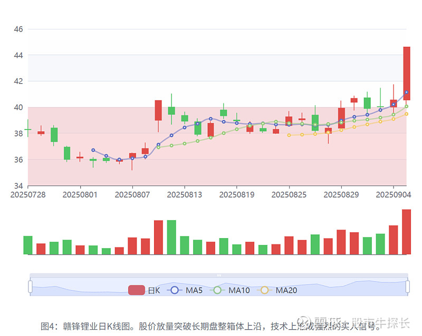Click the red candlestick at 20250807

click(132, 156)
